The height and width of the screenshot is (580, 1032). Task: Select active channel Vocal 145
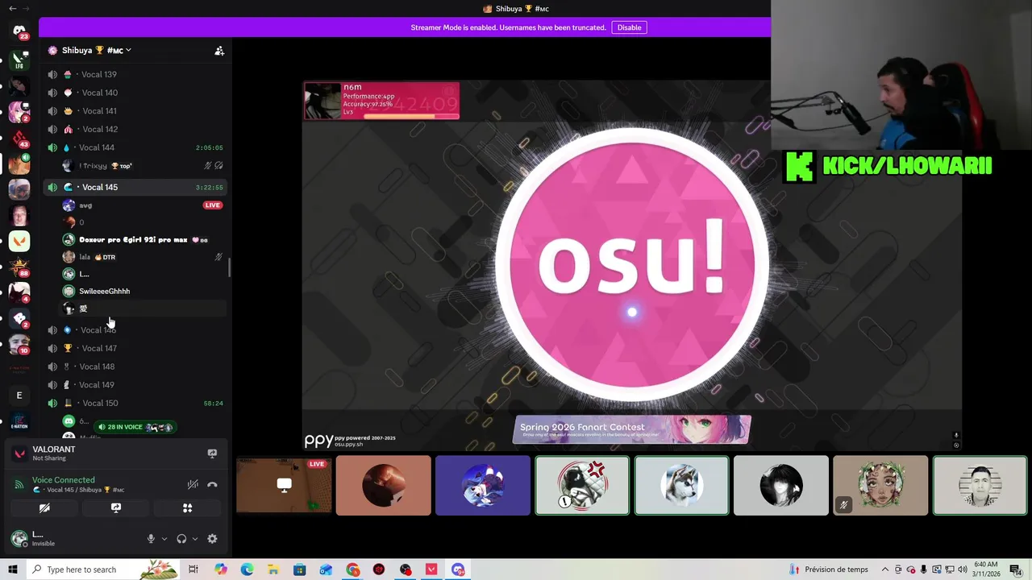(134, 187)
